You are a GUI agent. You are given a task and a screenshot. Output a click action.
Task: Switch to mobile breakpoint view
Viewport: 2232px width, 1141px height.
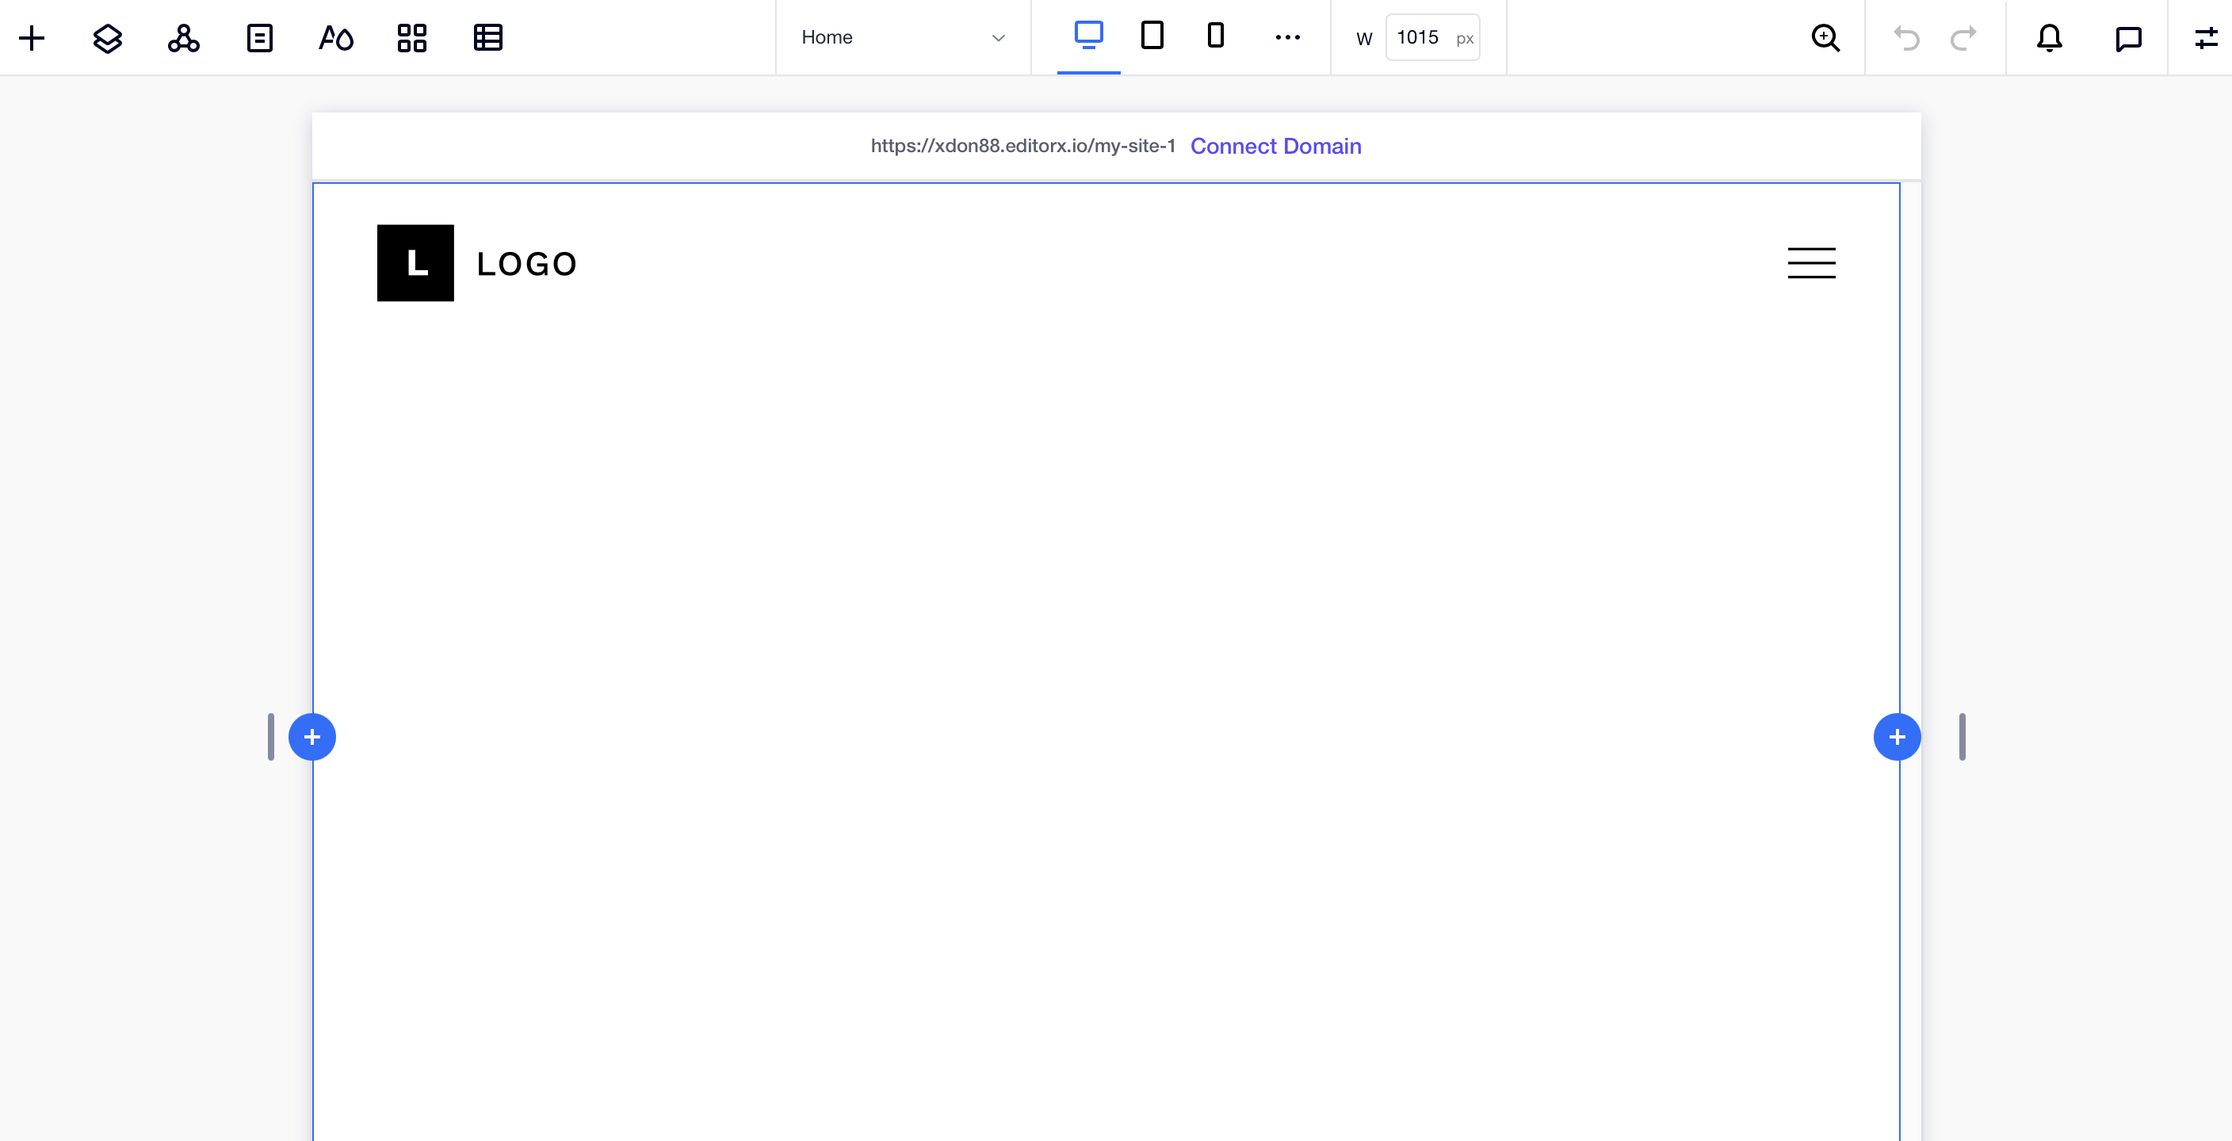(1215, 36)
